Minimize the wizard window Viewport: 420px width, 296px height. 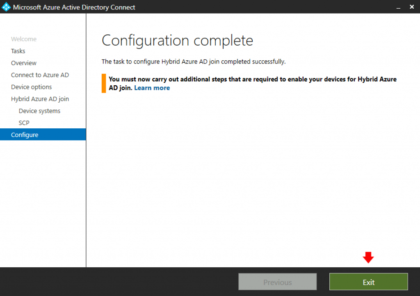point(398,7)
